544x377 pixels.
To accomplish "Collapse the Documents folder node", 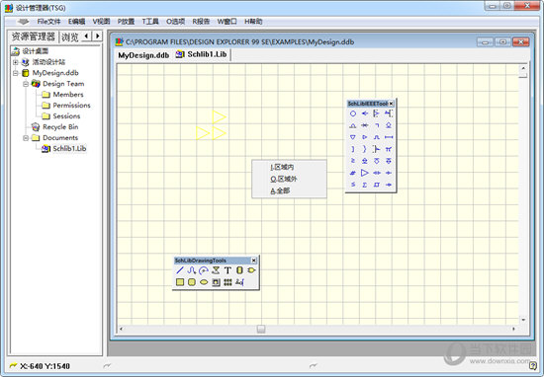I will pyautogui.click(x=26, y=138).
